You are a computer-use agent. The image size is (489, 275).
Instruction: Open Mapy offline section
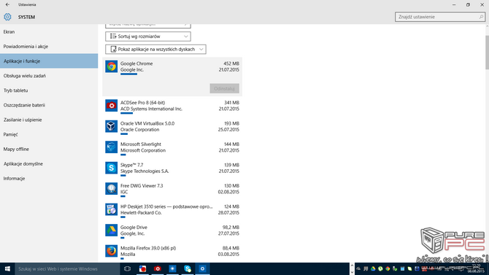(x=49, y=149)
